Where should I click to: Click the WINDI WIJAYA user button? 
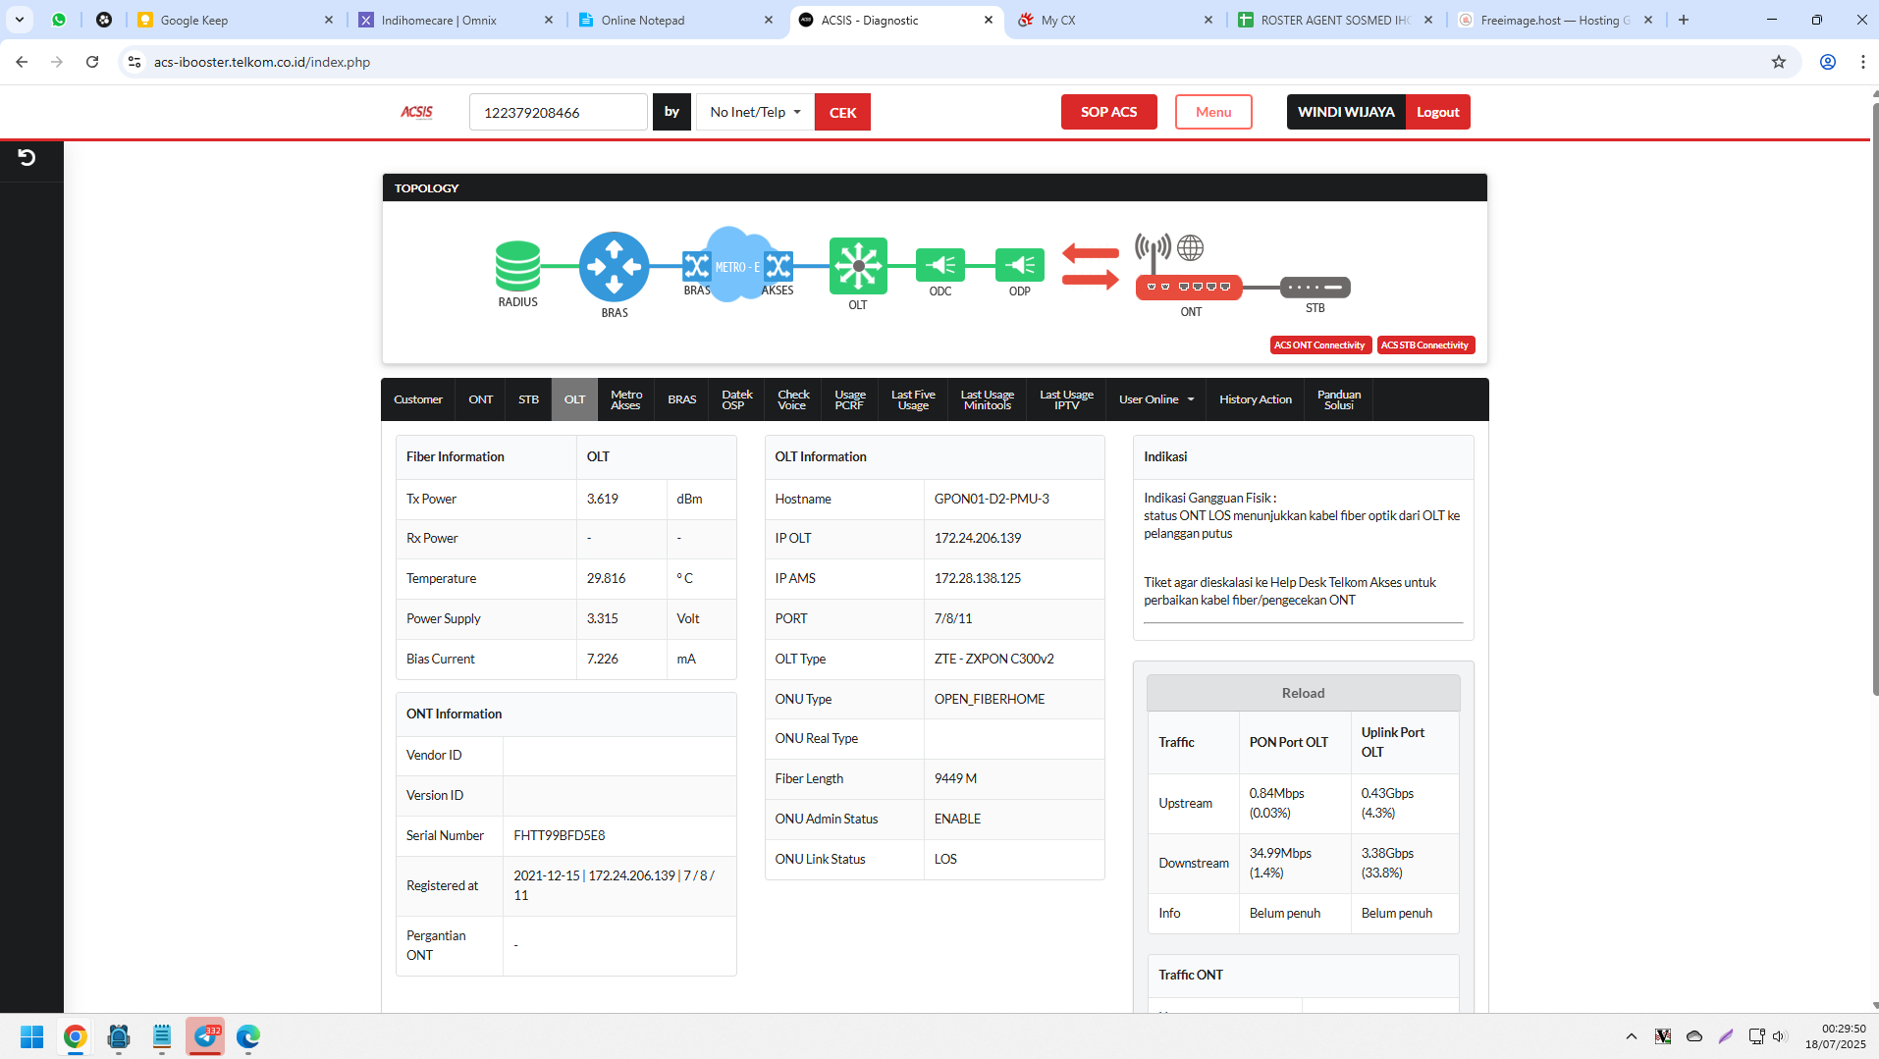pos(1346,112)
